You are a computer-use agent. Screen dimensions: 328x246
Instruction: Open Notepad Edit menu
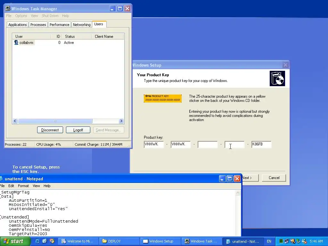(x=11, y=186)
